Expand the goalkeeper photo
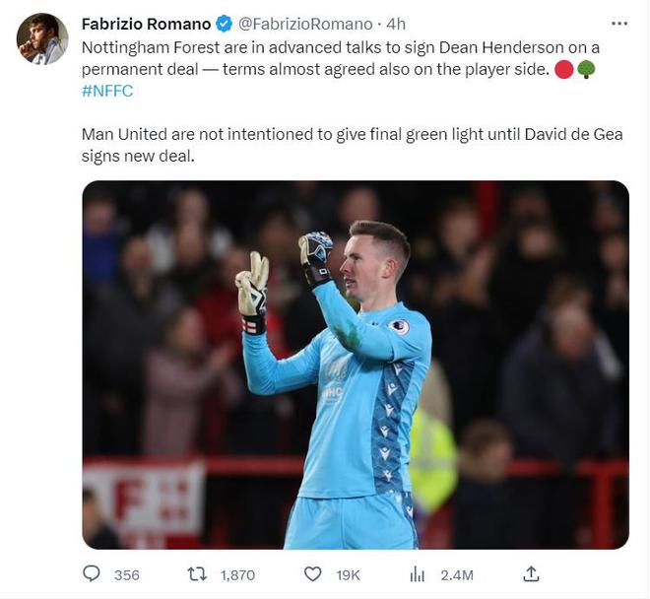The image size is (650, 599). (356, 365)
